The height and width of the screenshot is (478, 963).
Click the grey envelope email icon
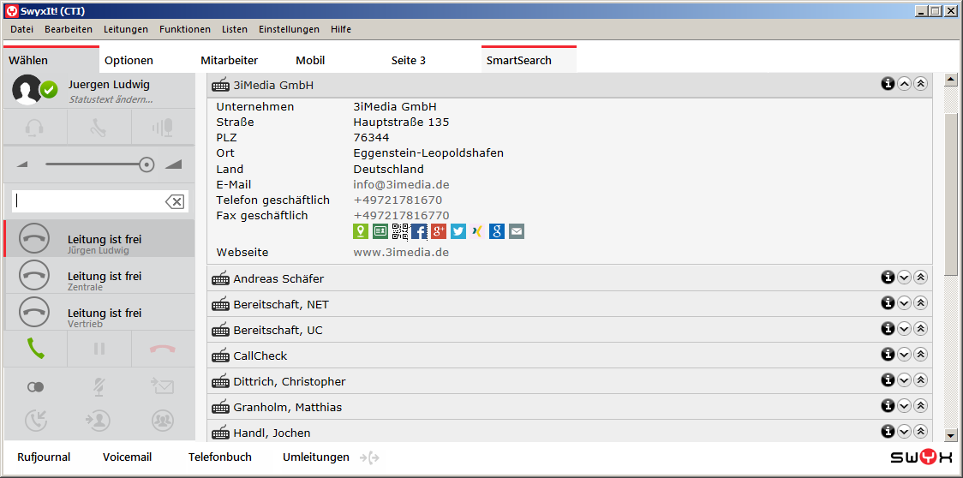click(x=517, y=231)
